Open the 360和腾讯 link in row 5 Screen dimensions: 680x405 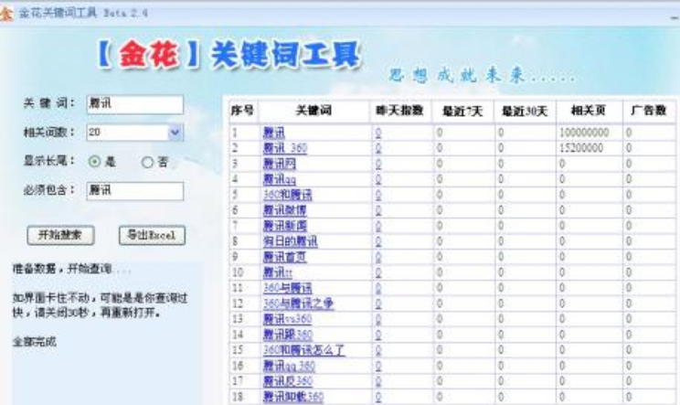[x=288, y=195]
